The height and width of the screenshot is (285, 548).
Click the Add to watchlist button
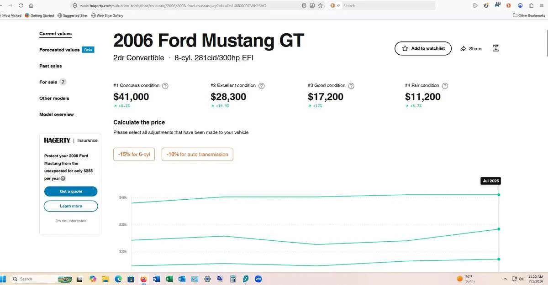(423, 48)
